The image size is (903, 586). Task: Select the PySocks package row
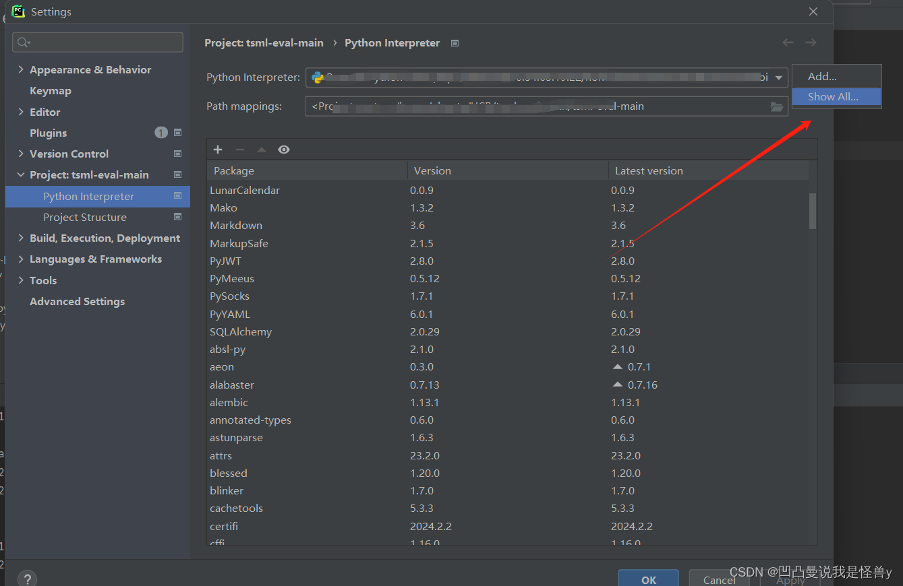click(508, 296)
